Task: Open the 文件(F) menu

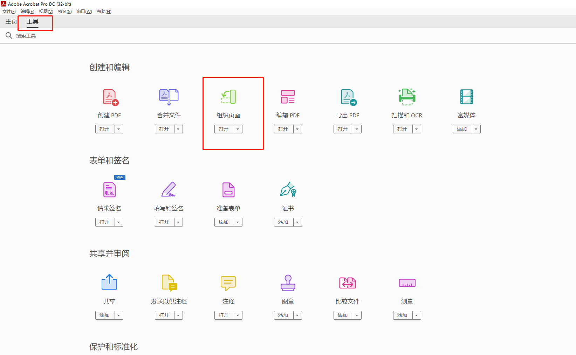Action: tap(9, 12)
